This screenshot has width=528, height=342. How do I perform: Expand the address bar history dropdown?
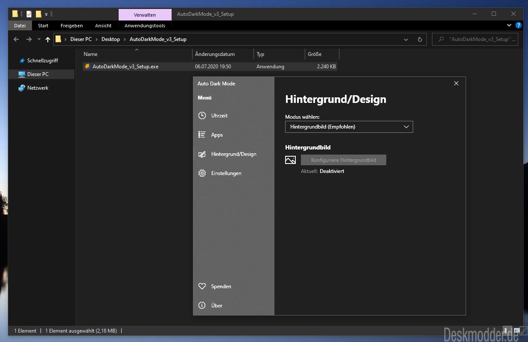(406, 39)
